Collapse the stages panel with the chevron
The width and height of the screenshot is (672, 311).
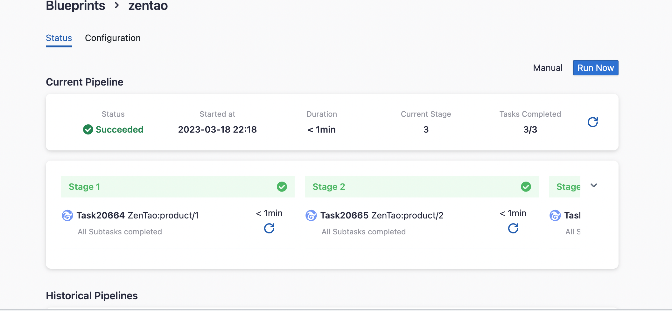click(593, 185)
